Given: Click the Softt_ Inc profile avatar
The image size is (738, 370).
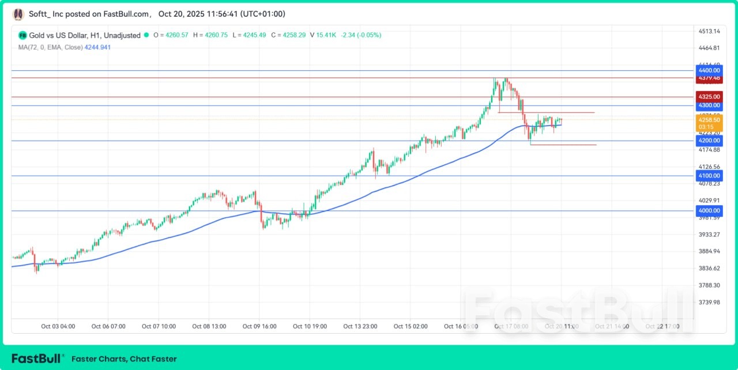Looking at the screenshot, I should pos(17,14).
